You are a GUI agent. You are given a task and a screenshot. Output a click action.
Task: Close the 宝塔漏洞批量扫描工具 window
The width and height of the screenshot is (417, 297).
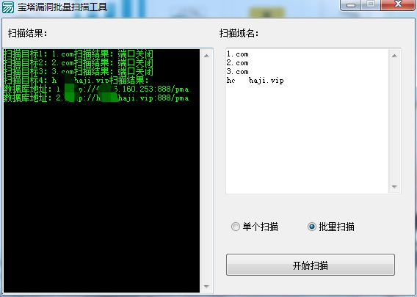(398, 4)
